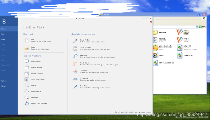
Task: Click inside the Explorer address field
Action: click(174, 27)
